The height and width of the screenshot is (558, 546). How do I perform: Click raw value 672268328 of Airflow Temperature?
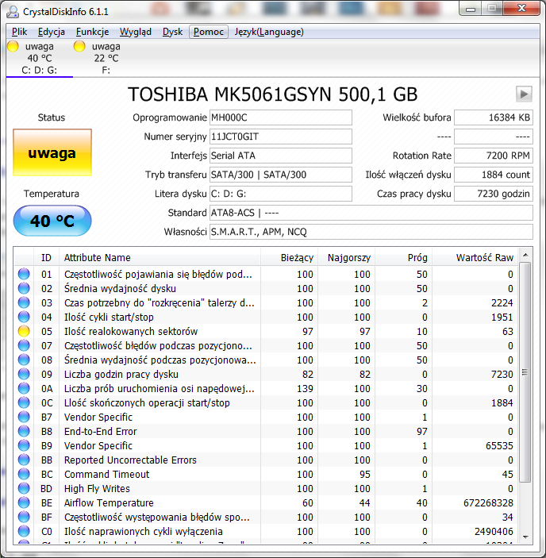pyautogui.click(x=488, y=503)
